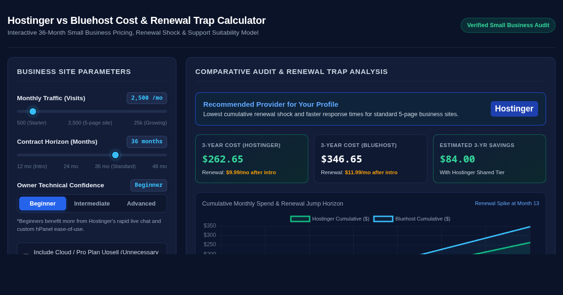Image resolution: width=563 pixels, height=295 pixels.
Task: Click the Recommended Provider for Your Profile heading
Action: pyautogui.click(x=271, y=104)
